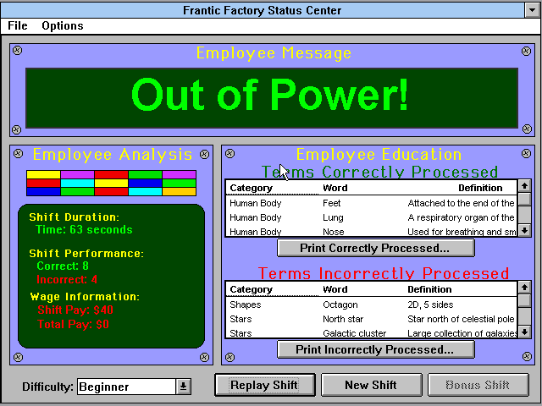Click the title bar down-arrow minimize button
Image resolution: width=542 pixels, height=406 pixels.
pos(533,10)
